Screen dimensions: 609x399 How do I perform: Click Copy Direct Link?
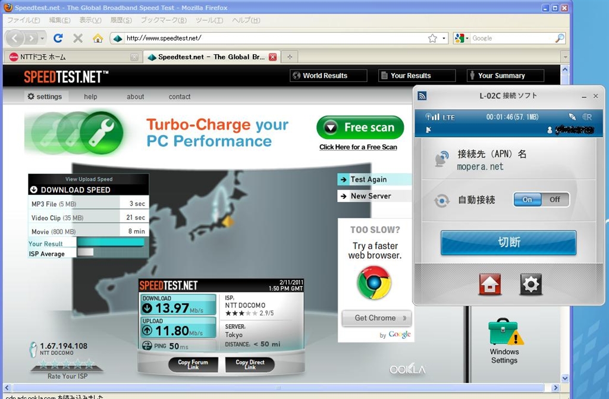tap(250, 365)
